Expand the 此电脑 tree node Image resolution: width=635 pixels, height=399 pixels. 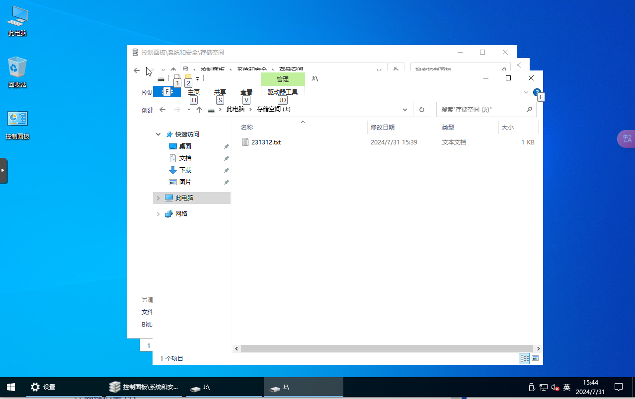tap(159, 198)
